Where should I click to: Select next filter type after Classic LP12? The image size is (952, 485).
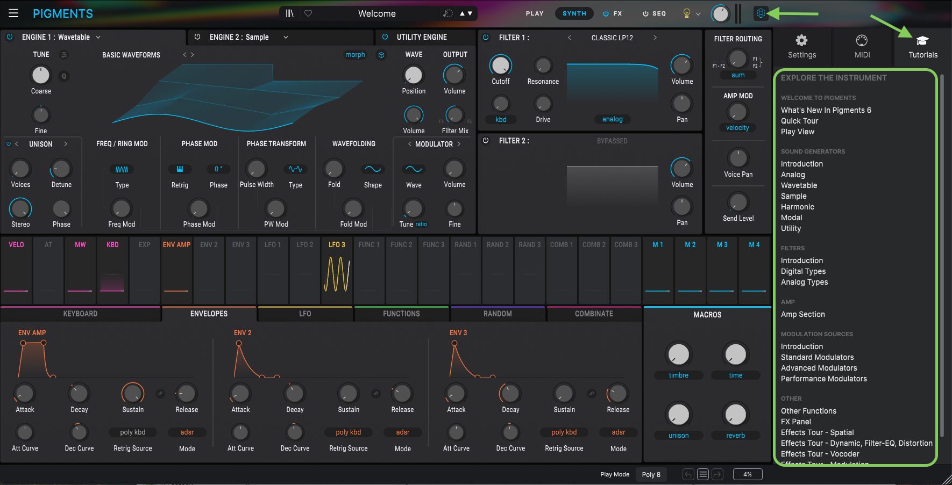point(655,38)
